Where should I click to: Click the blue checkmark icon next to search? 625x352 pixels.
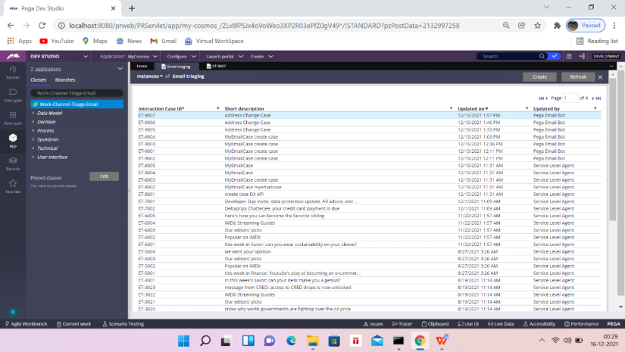(x=555, y=56)
